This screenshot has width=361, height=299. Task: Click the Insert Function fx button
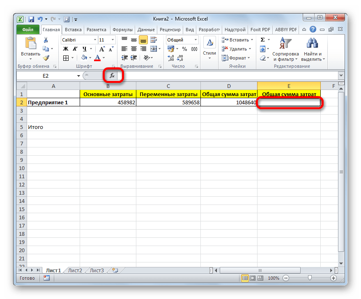[112, 76]
